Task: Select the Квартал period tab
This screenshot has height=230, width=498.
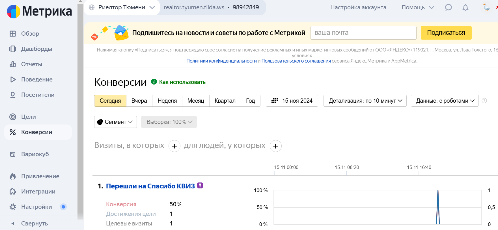Action: [225, 101]
